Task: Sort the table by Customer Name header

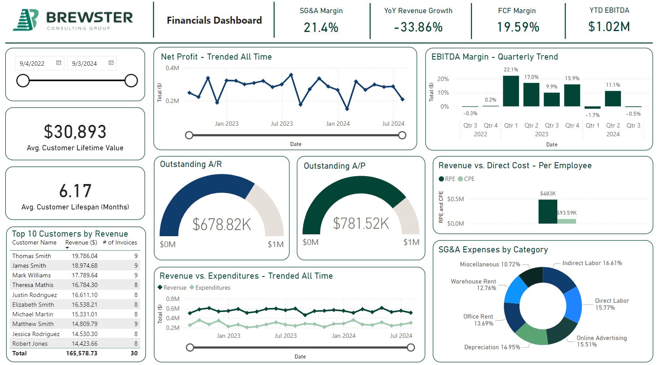Action: click(x=34, y=243)
